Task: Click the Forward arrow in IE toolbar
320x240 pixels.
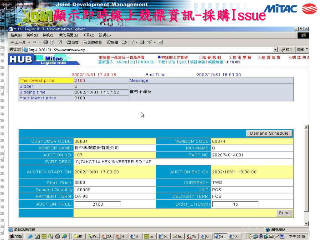Action: (35, 42)
